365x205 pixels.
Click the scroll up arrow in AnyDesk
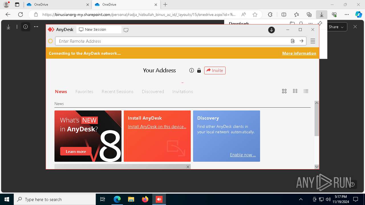coord(317,103)
